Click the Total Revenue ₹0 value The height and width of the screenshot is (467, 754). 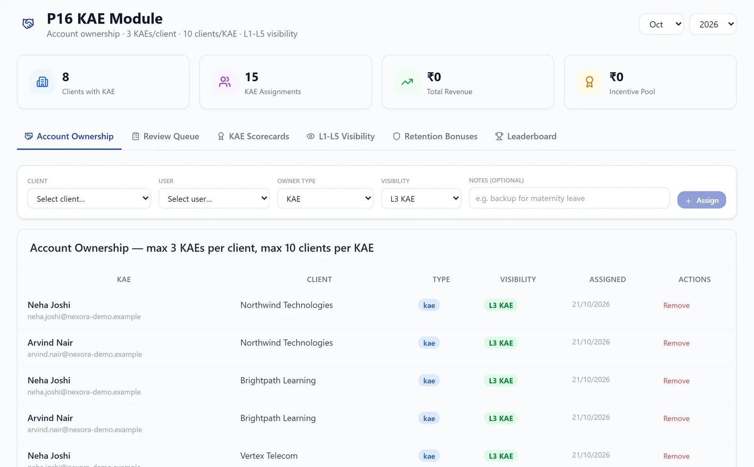coord(434,77)
